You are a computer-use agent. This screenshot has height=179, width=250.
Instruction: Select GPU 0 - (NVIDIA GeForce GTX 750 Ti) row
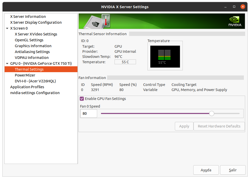click(41, 63)
